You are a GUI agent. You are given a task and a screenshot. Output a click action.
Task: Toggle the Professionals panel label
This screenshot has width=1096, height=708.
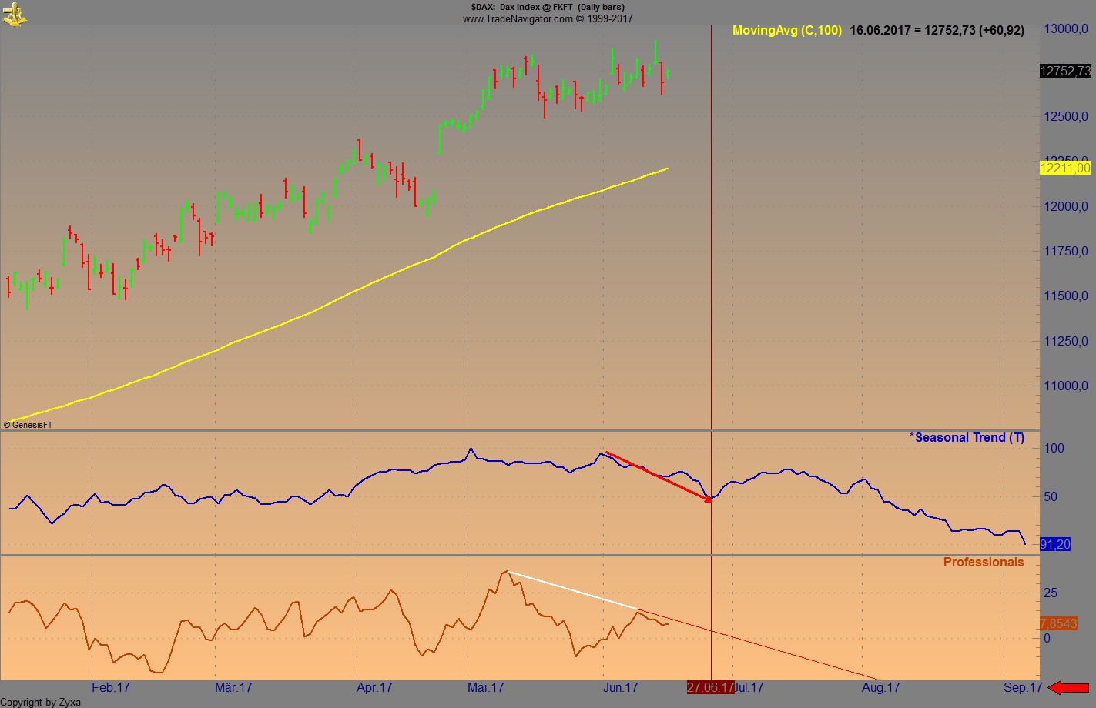[984, 562]
